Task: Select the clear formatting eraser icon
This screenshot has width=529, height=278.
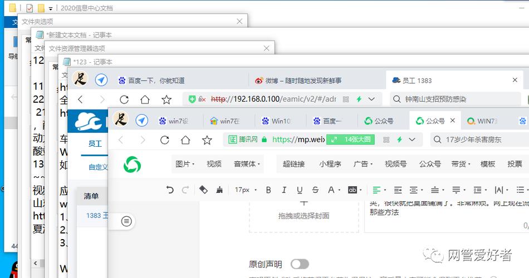Action: tap(203, 190)
